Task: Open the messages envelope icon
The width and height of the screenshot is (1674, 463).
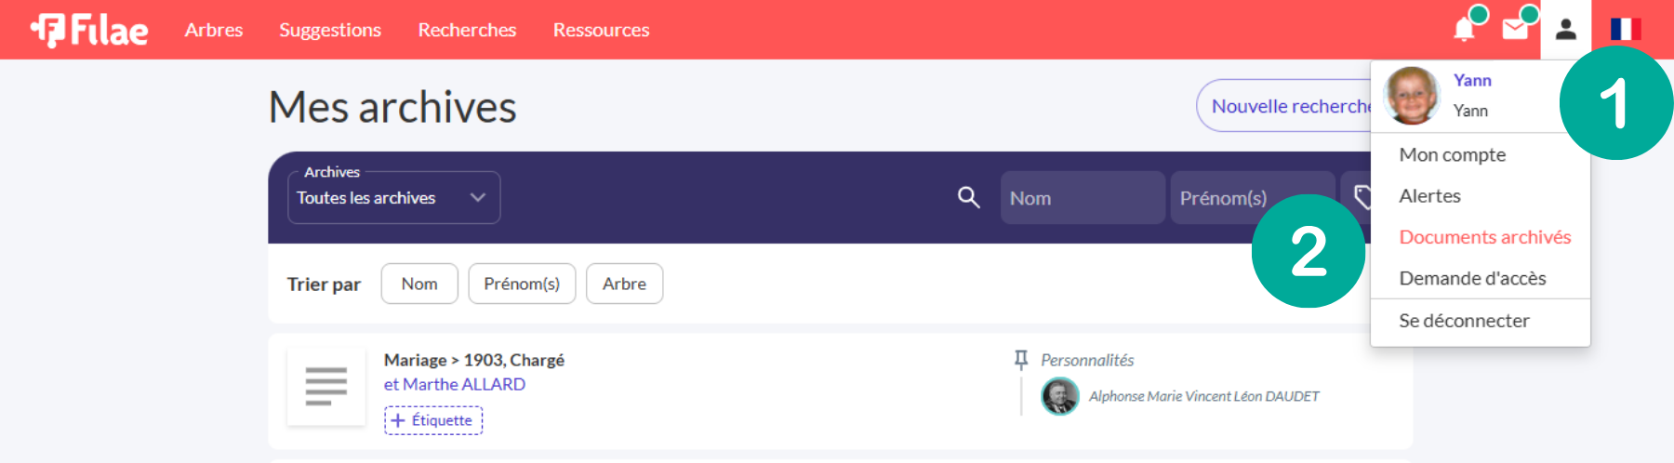Action: point(1515,30)
